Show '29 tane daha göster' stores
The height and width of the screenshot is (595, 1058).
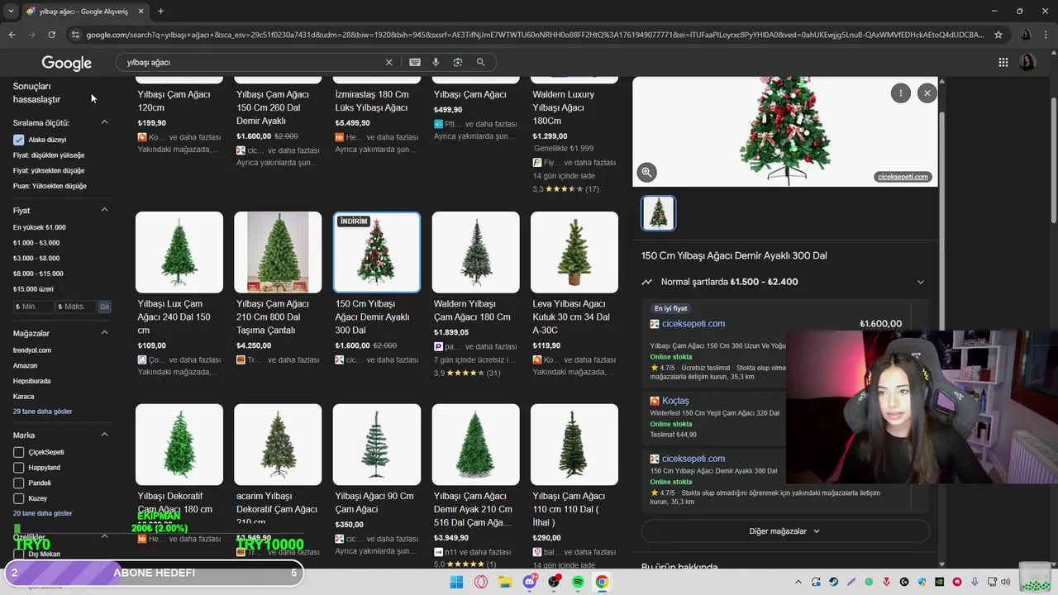(x=43, y=412)
